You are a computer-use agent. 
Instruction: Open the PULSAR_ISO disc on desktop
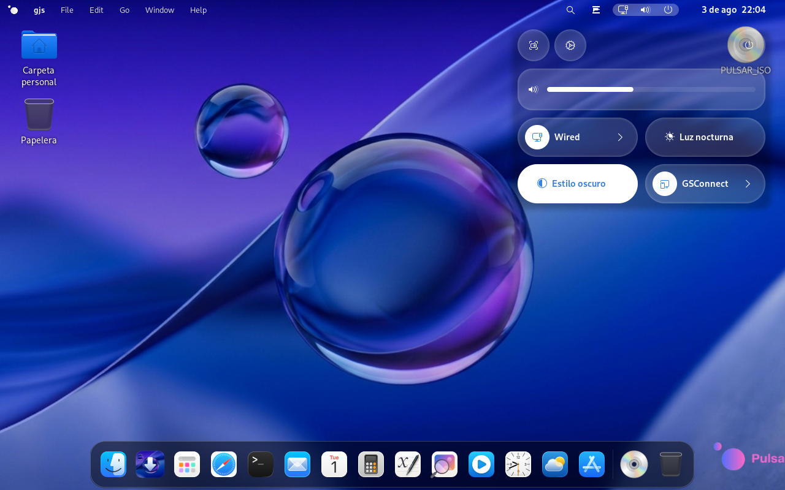click(746, 51)
